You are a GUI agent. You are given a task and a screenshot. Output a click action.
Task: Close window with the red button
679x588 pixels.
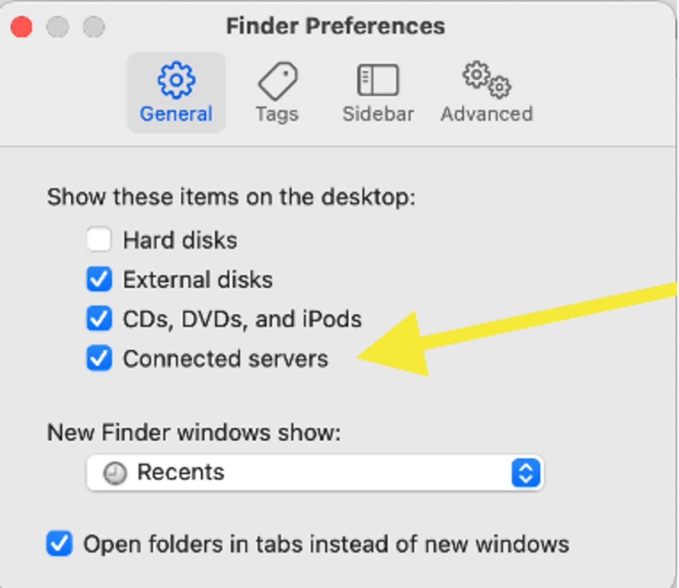[21, 27]
